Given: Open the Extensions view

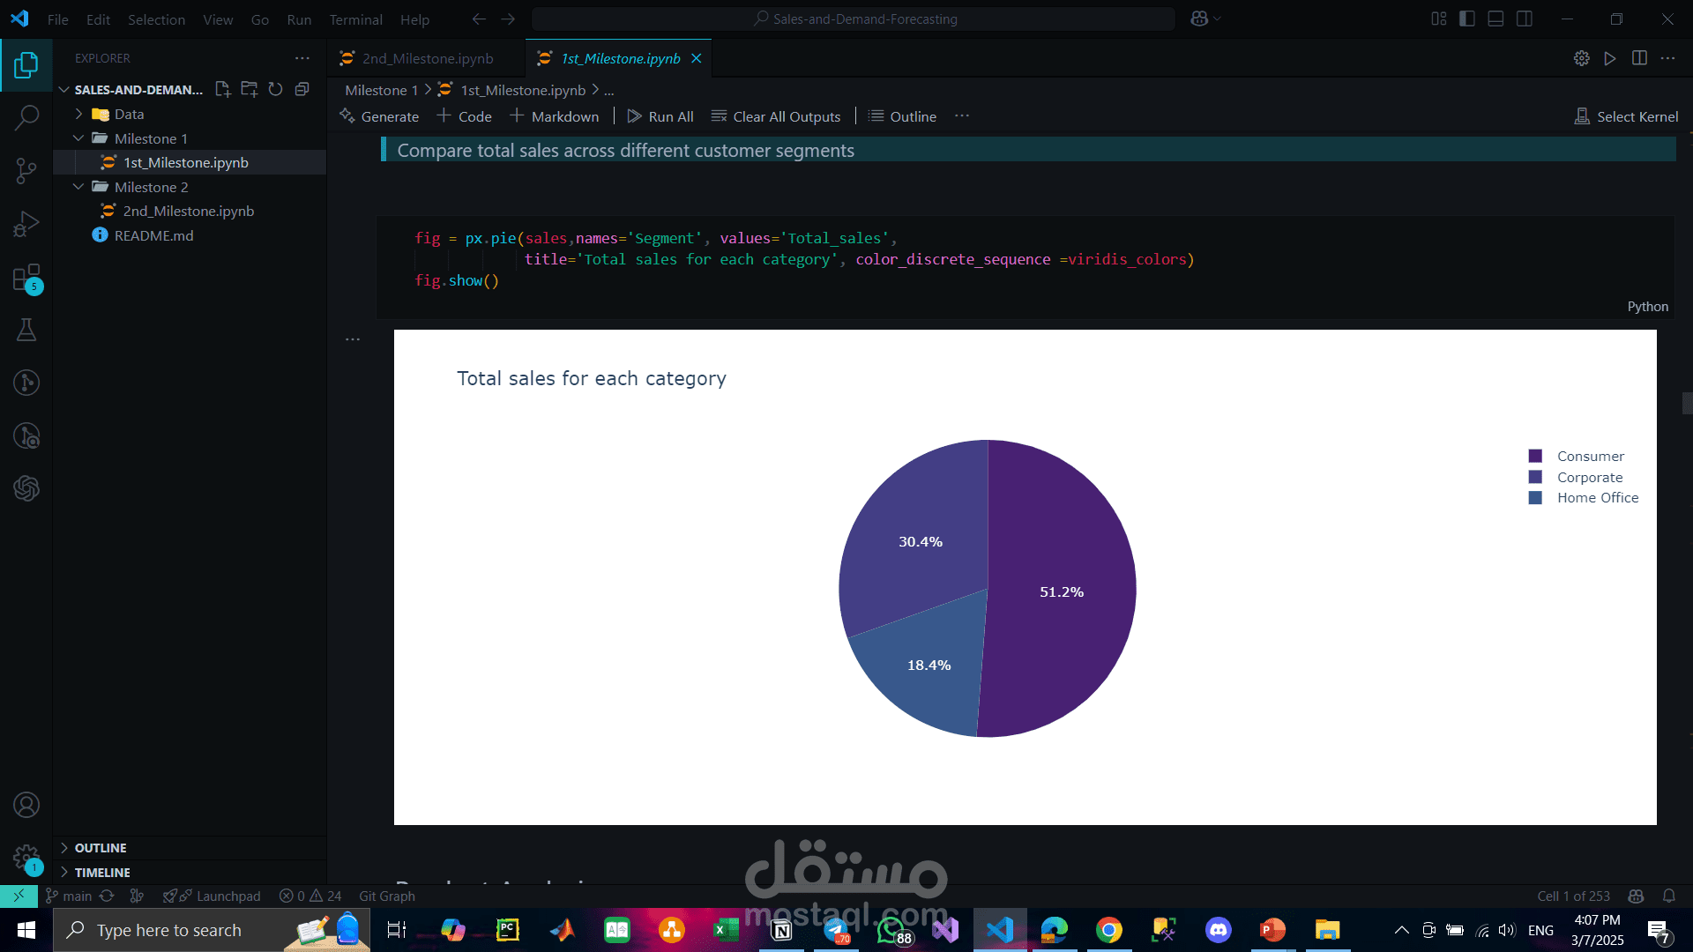Looking at the screenshot, I should pyautogui.click(x=26, y=278).
